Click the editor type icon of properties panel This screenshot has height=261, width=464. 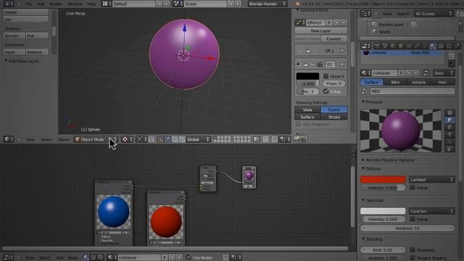[365, 46]
